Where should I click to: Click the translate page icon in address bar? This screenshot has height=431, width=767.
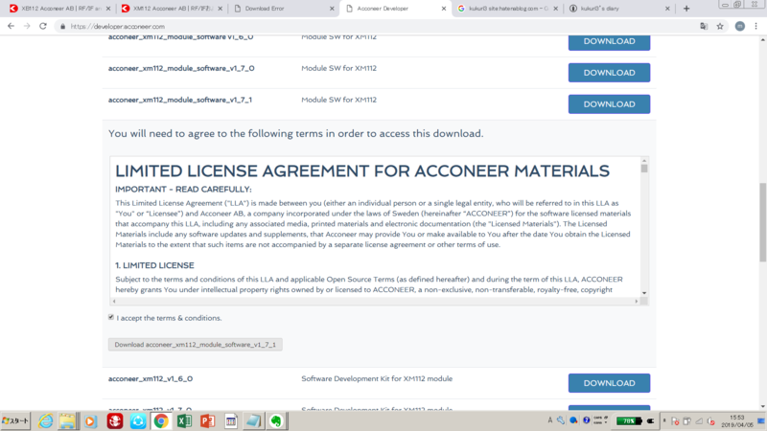[x=704, y=27]
